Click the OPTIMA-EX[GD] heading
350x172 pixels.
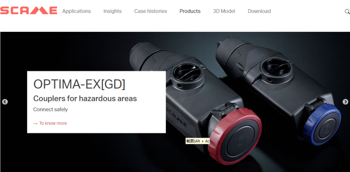pyautogui.click(x=79, y=84)
